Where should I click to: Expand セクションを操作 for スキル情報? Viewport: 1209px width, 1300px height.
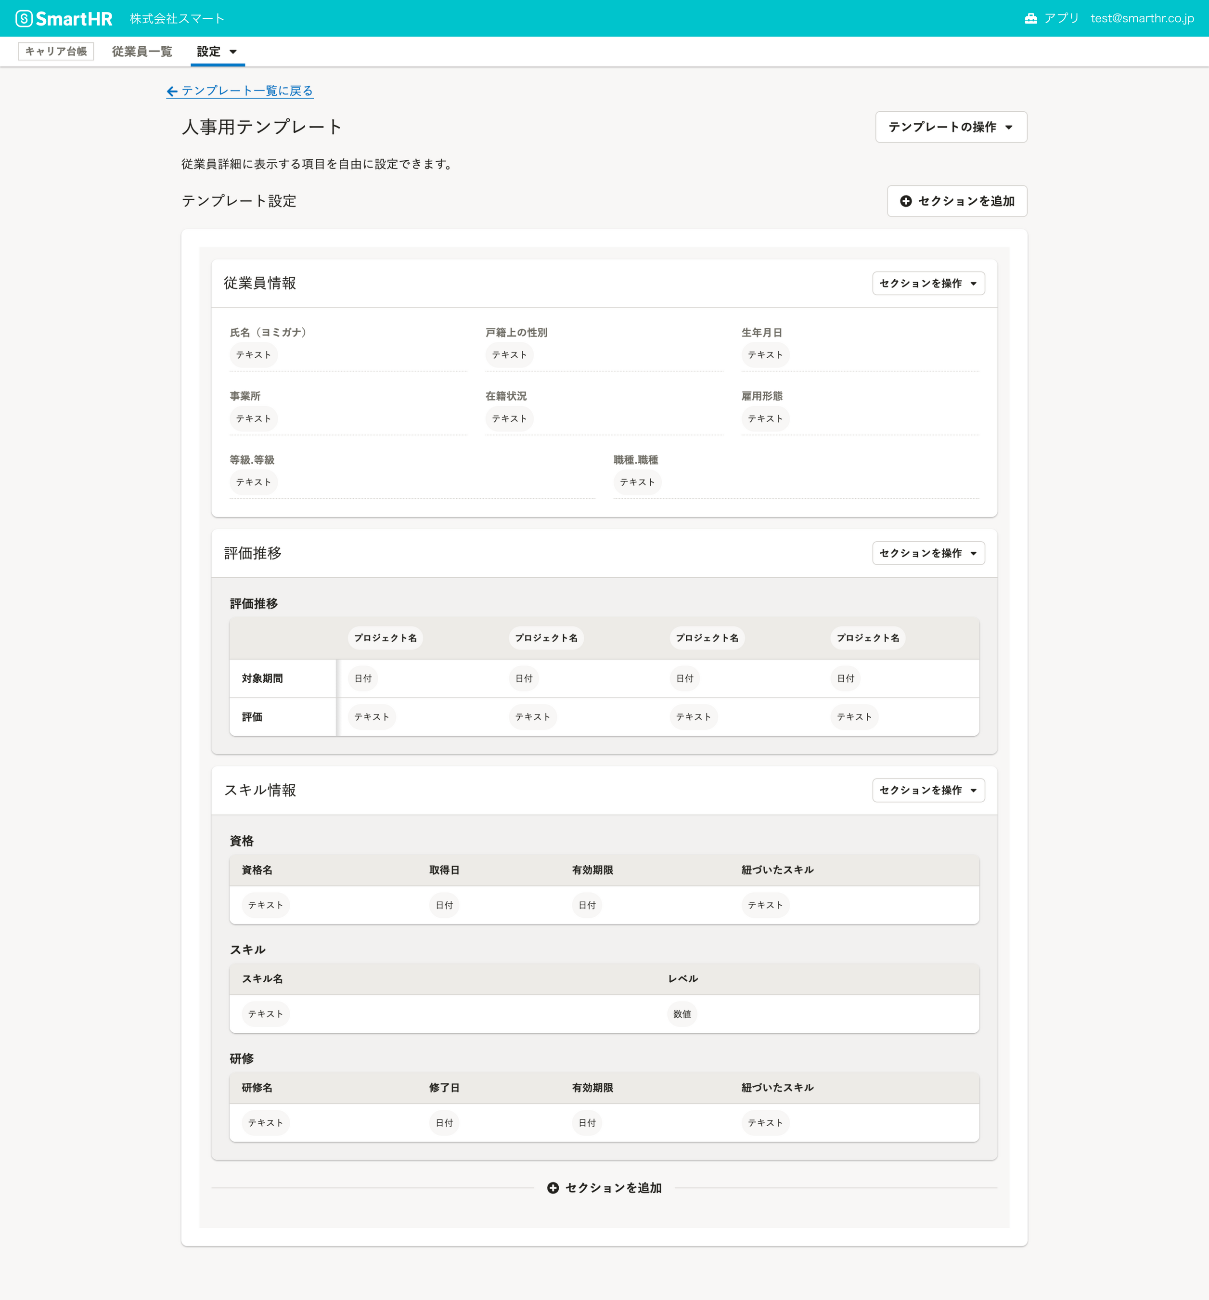[928, 790]
